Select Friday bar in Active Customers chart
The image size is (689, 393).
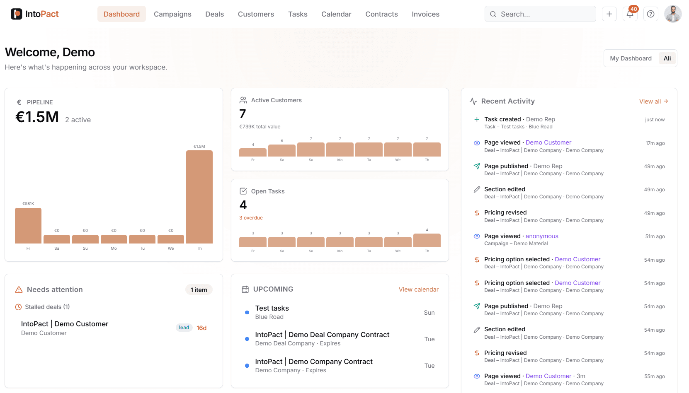coord(253,152)
